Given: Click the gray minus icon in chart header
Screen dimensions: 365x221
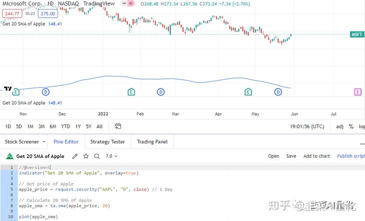Looking at the screenshot, I should (x=124, y=3).
